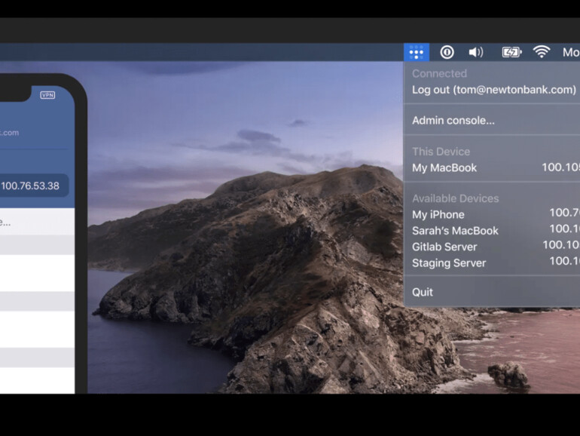Open the Admin console menu item
The width and height of the screenshot is (580, 436).
pos(453,121)
